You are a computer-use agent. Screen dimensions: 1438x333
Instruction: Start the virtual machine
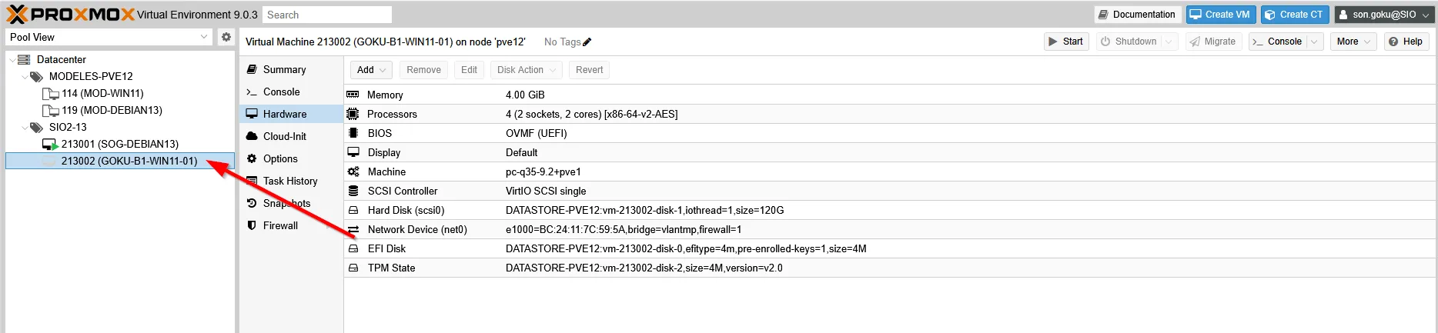1065,42
